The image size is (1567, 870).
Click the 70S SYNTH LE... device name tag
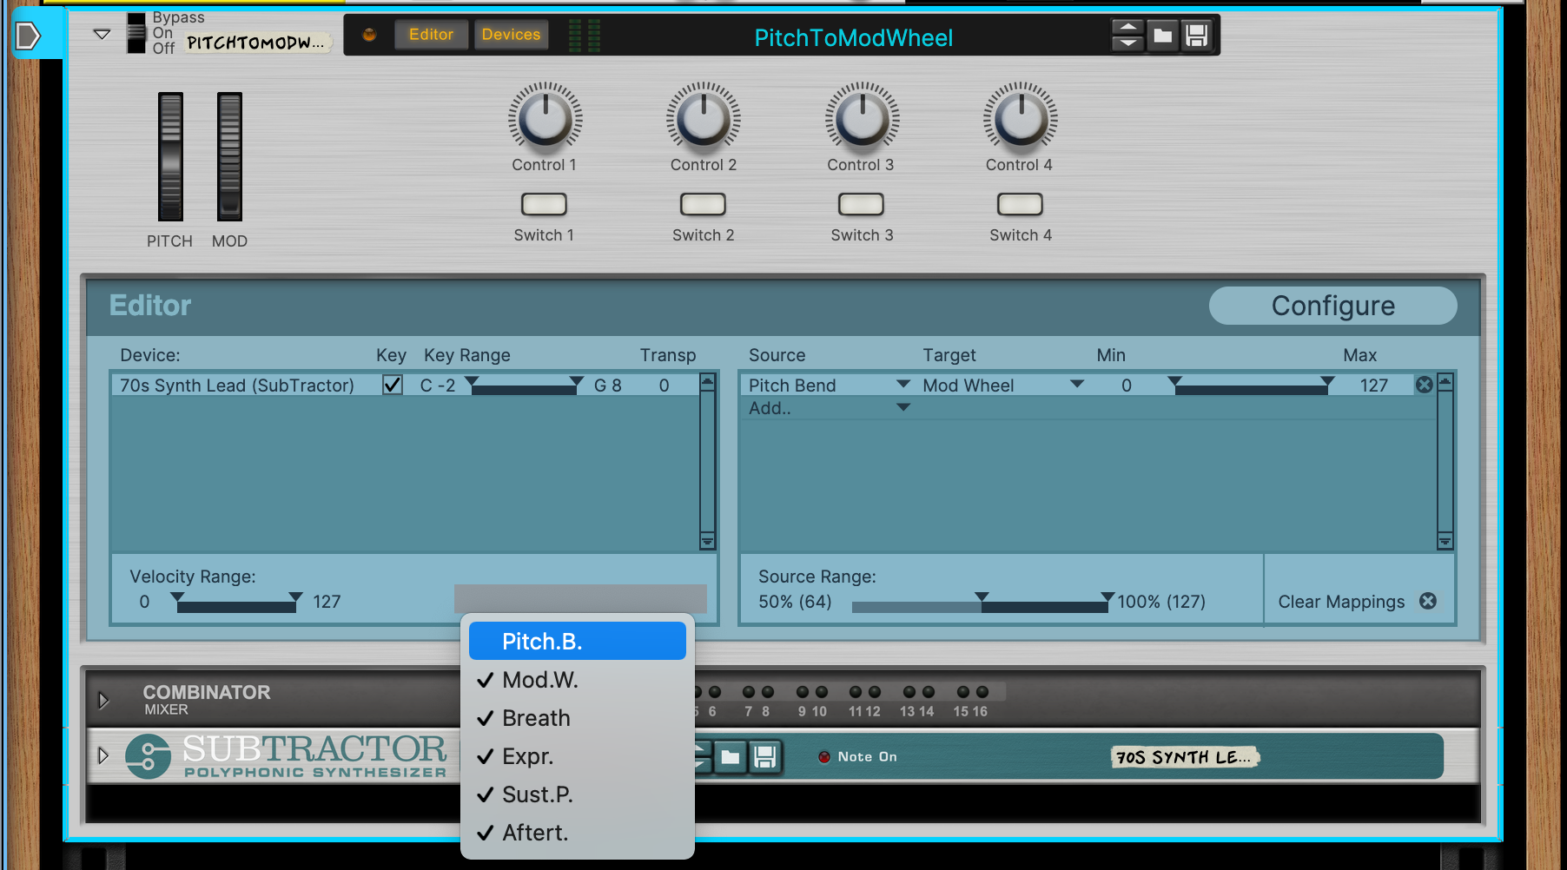[x=1186, y=757]
